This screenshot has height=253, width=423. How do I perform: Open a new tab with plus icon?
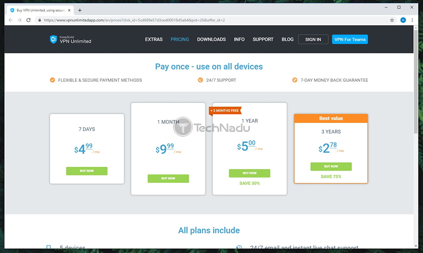click(x=80, y=10)
